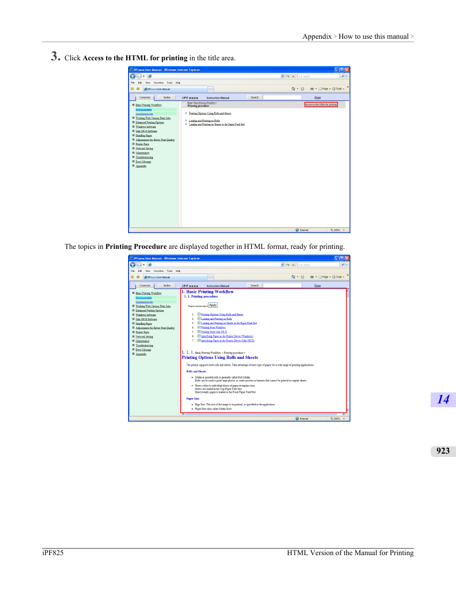Image resolution: width=456 pixels, height=591 pixels.
Task: Toggle checkbox for Loading and Printing on Rolls
Action: [x=199, y=319]
